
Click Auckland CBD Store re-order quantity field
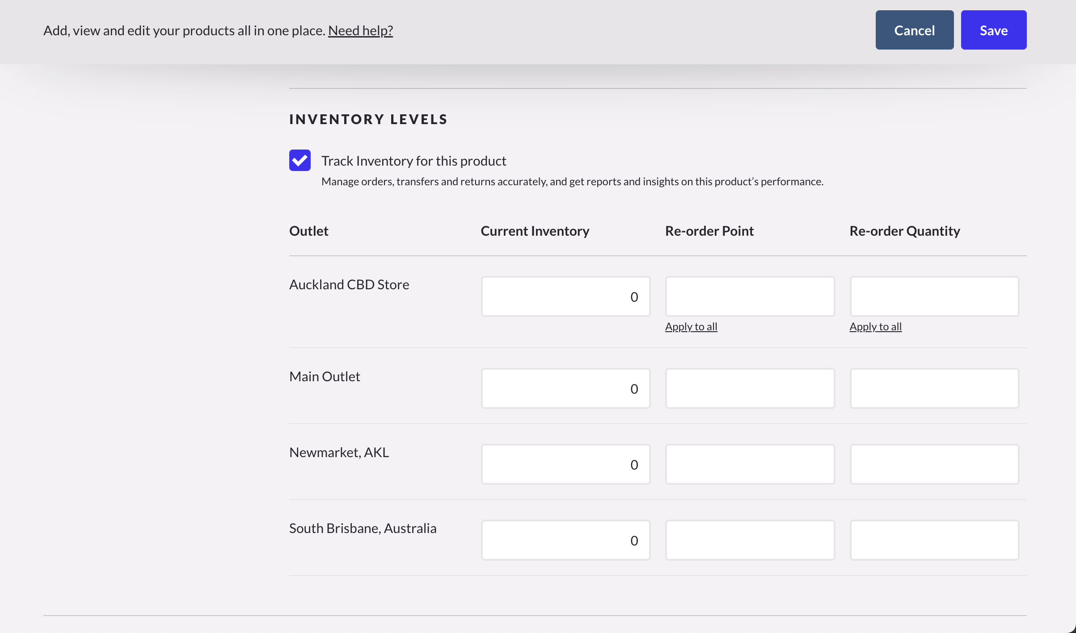tap(934, 296)
